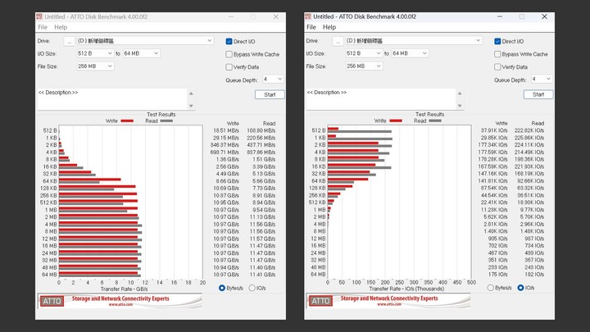This screenshot has width=590, height=332.
Task: Toggle Verify Data checkbox in right window
Action: click(497, 67)
